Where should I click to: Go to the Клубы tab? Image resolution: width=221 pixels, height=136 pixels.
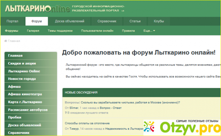159,21
